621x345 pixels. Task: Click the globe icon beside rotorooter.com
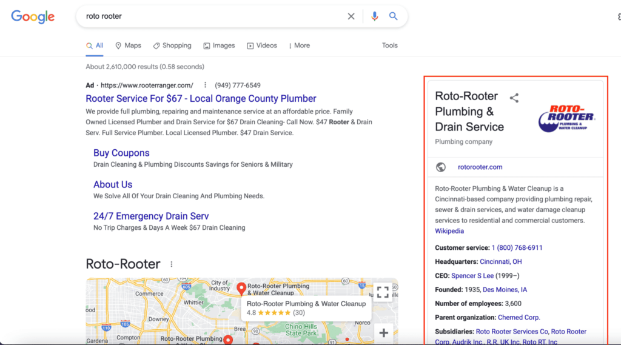pos(441,167)
